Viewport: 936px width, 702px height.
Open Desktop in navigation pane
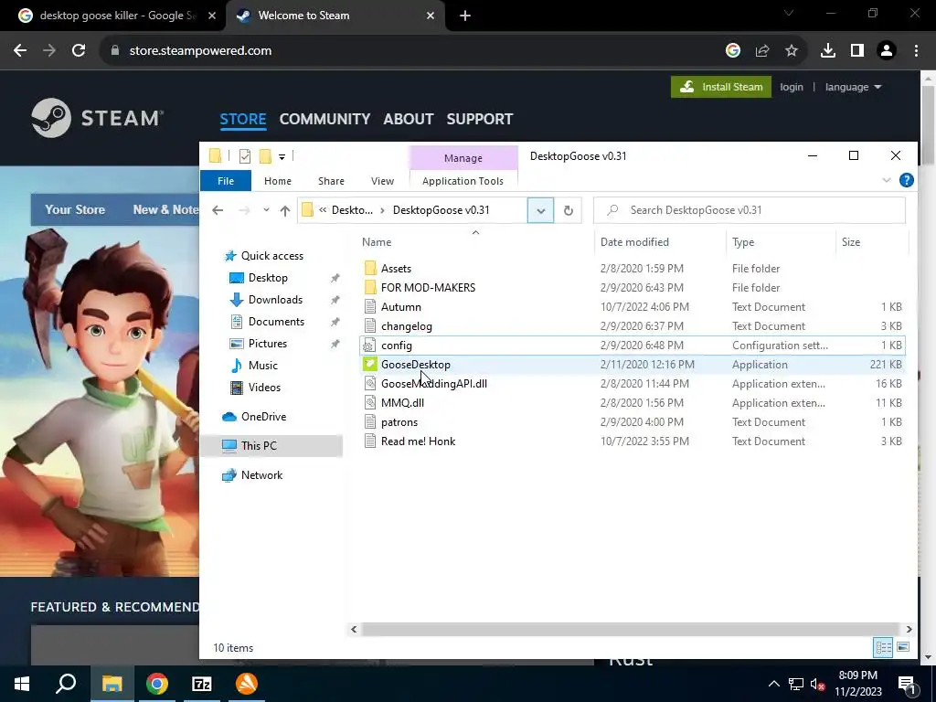(x=268, y=278)
